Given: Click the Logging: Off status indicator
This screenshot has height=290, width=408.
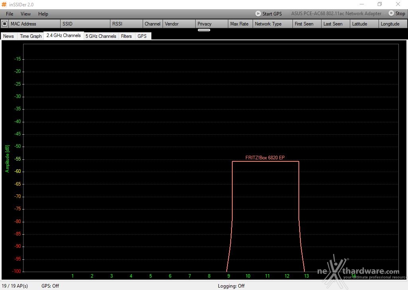Looking at the screenshot, I should click(x=231, y=286).
